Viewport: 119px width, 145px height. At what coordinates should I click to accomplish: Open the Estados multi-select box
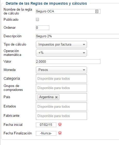pyautogui.click(x=61, y=106)
